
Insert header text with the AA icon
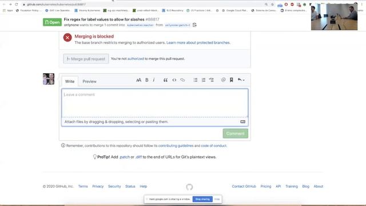click(138, 80)
